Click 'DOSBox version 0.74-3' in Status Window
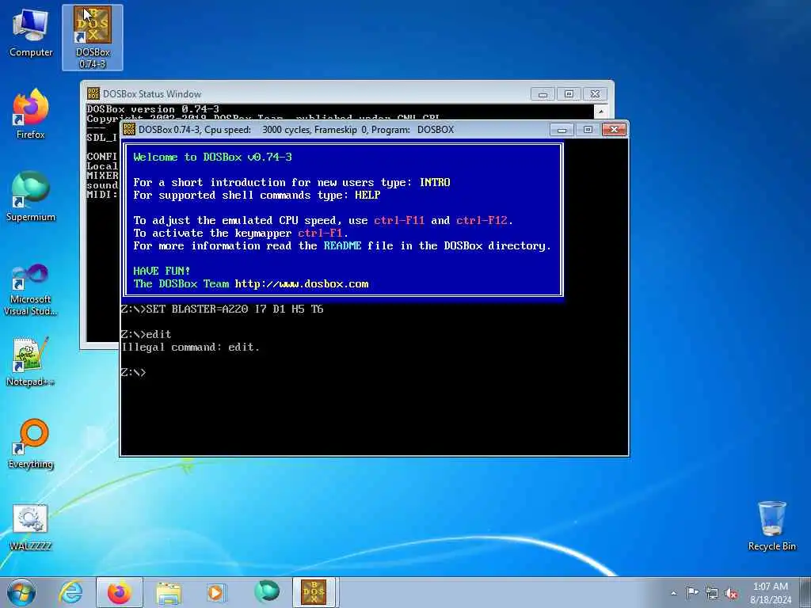 (153, 109)
